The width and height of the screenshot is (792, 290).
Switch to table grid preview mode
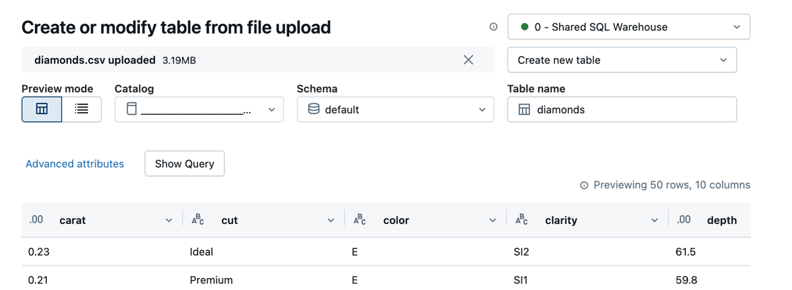pyautogui.click(x=42, y=109)
